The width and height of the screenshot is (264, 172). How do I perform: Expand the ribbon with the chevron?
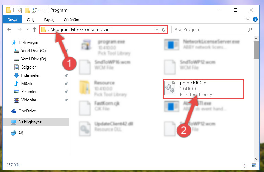coord(248,19)
